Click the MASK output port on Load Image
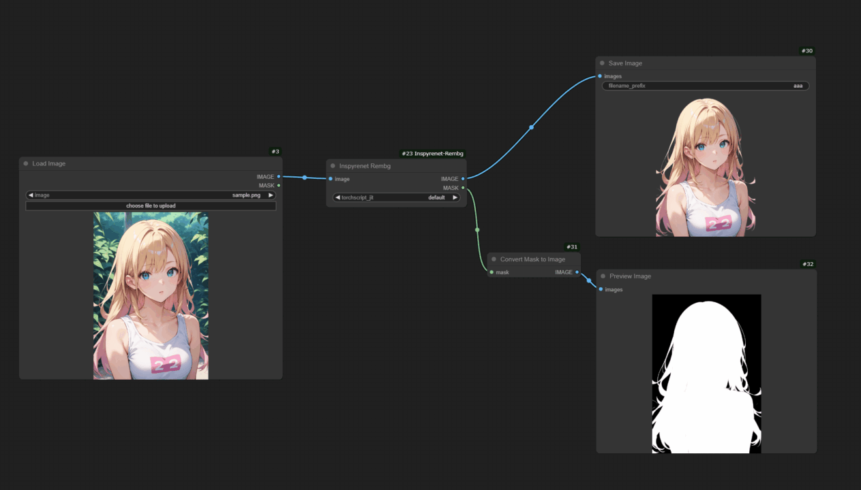 click(x=279, y=185)
